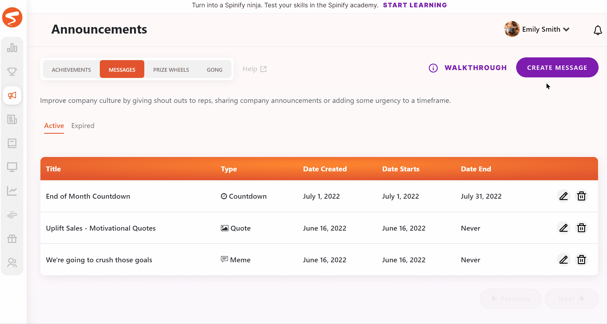The width and height of the screenshot is (607, 324).
Task: Switch to the Prize Wheels tab
Action: click(171, 70)
